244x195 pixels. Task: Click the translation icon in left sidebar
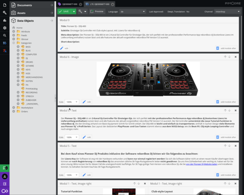click(5, 50)
